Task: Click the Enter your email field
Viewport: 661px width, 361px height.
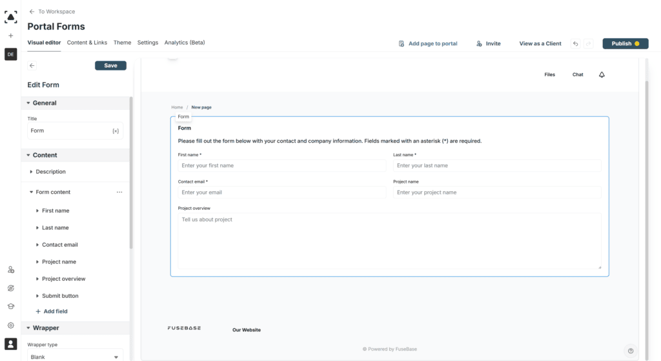Action: (281, 192)
